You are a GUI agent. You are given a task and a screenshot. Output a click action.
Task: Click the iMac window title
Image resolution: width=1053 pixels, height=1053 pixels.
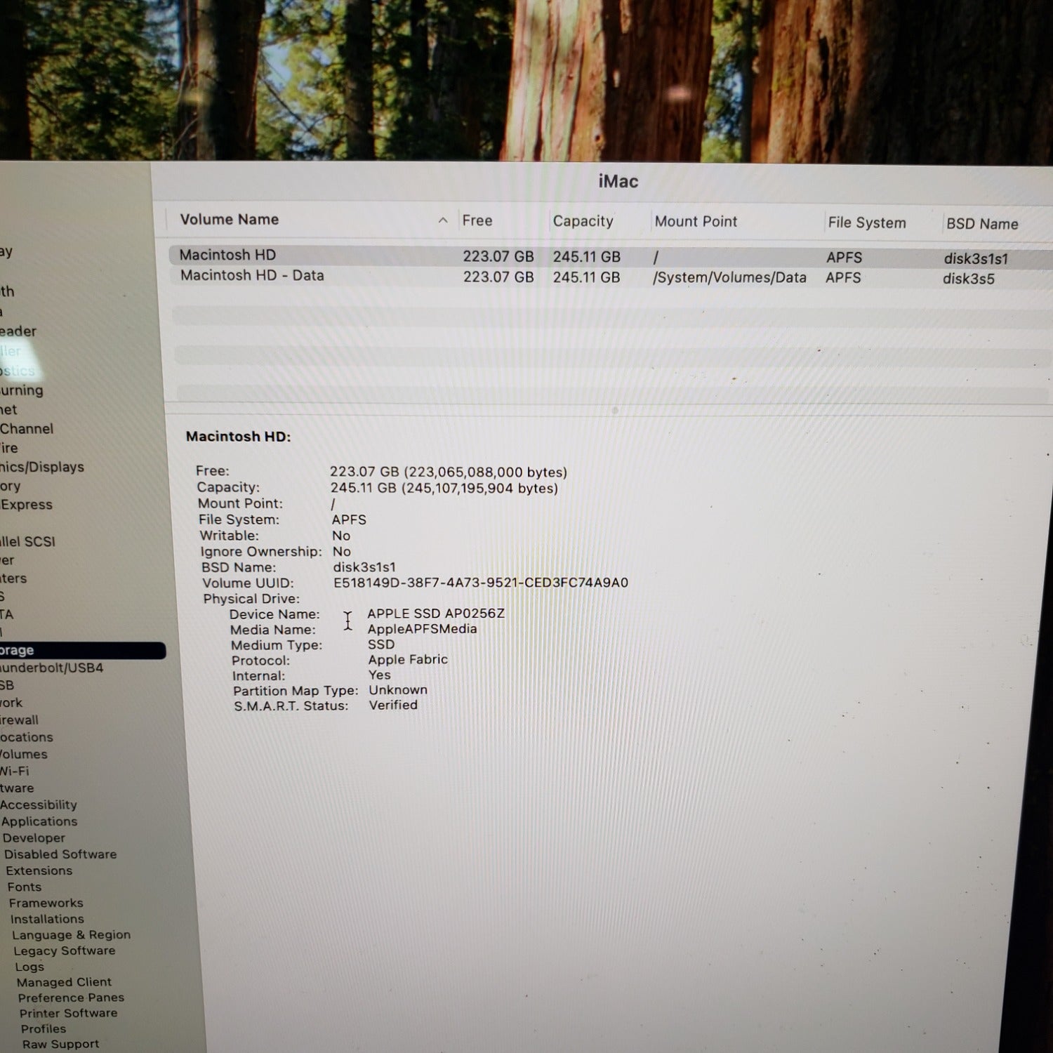click(x=618, y=182)
